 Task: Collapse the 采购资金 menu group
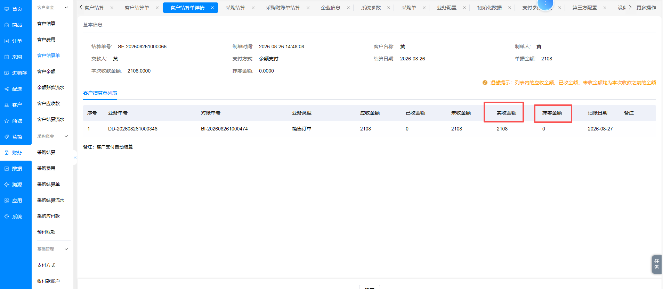click(x=66, y=136)
